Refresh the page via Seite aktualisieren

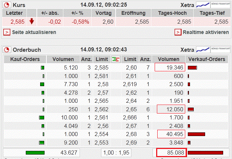(30, 32)
